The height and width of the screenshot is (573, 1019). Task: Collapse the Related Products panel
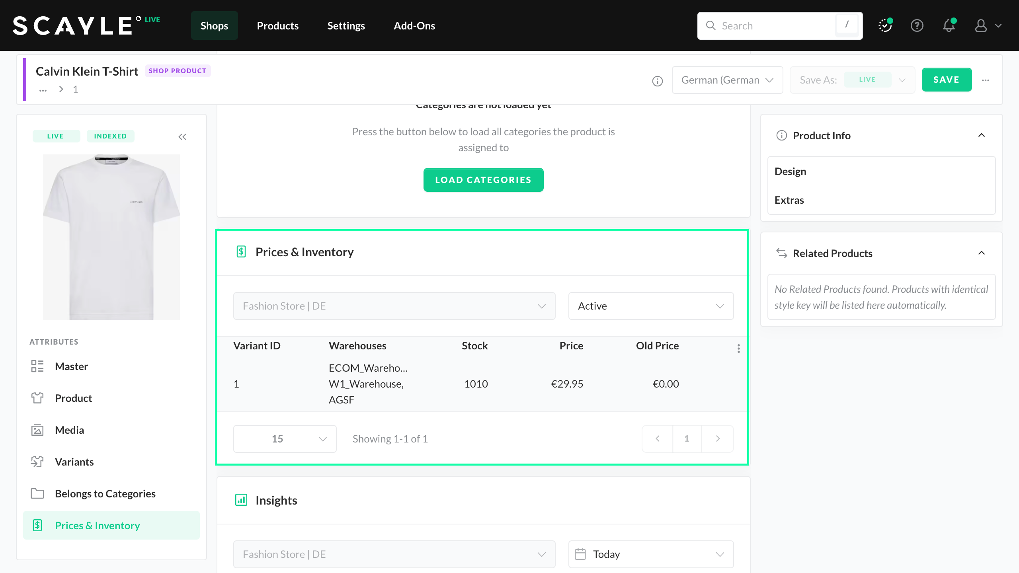(982, 253)
